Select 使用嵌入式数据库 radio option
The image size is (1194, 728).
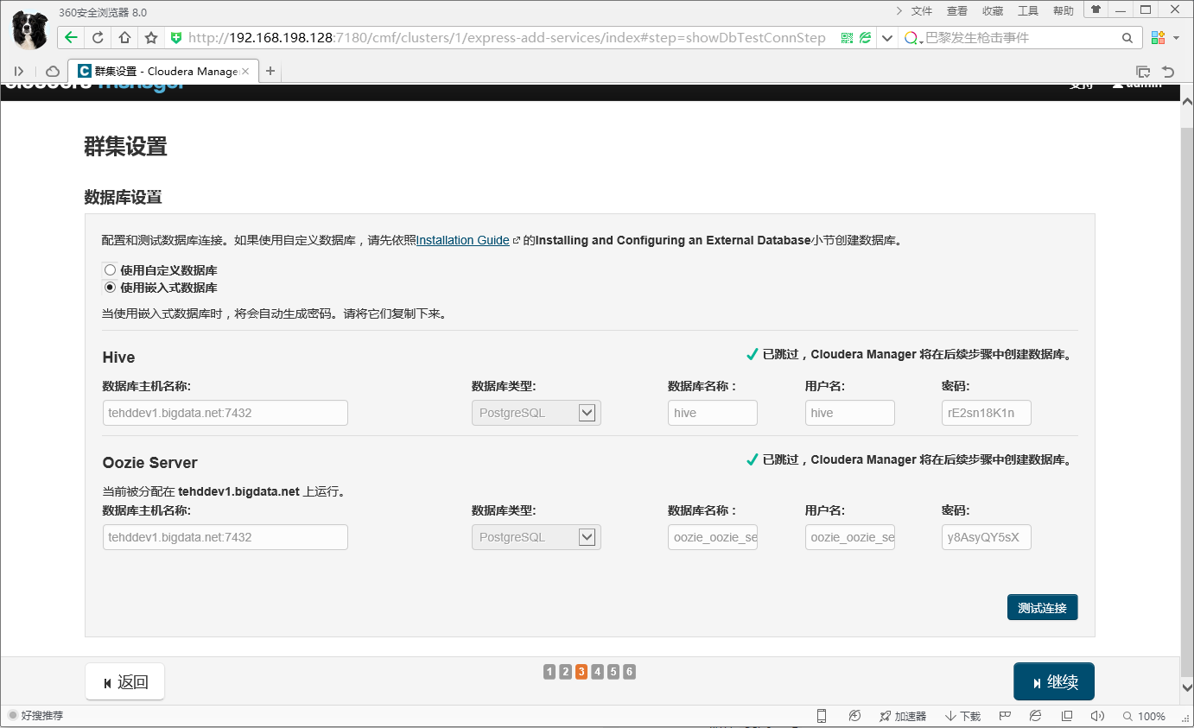110,288
